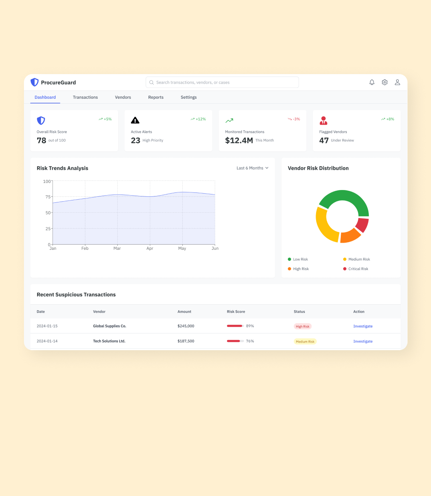Image resolution: width=431 pixels, height=496 pixels.
Task: Go to the Reports tab
Action: tap(156, 97)
